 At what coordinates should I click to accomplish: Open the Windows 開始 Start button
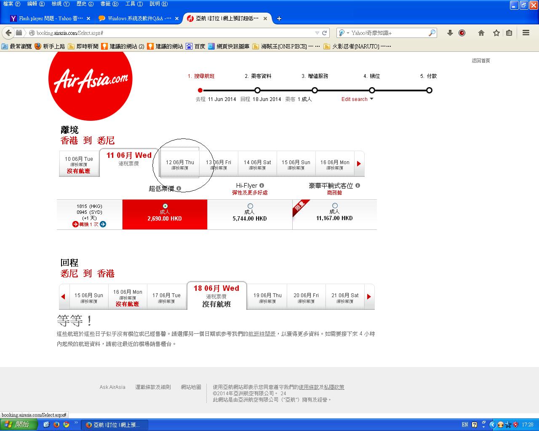(19, 425)
